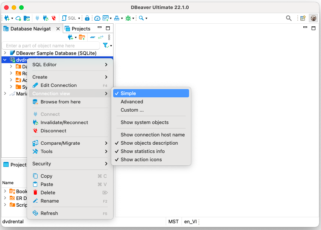Expand the Book folder in the Project panel

5,191
